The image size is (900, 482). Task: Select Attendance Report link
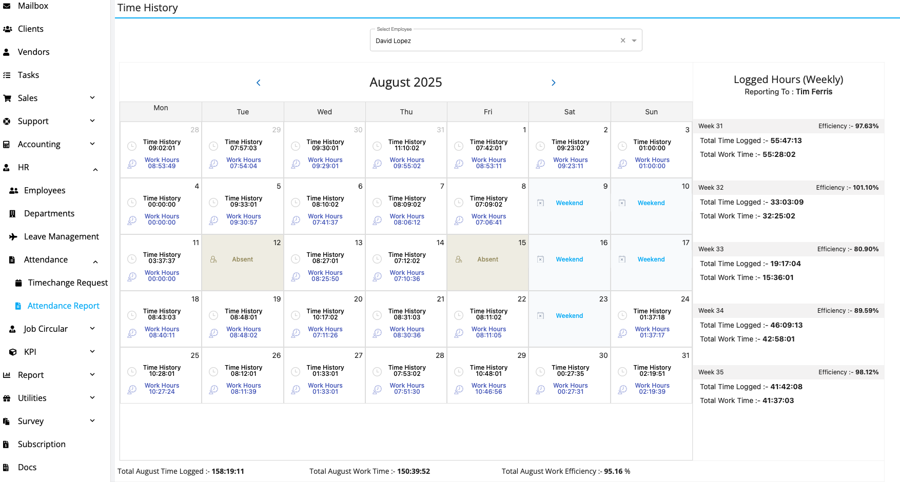[x=63, y=306]
